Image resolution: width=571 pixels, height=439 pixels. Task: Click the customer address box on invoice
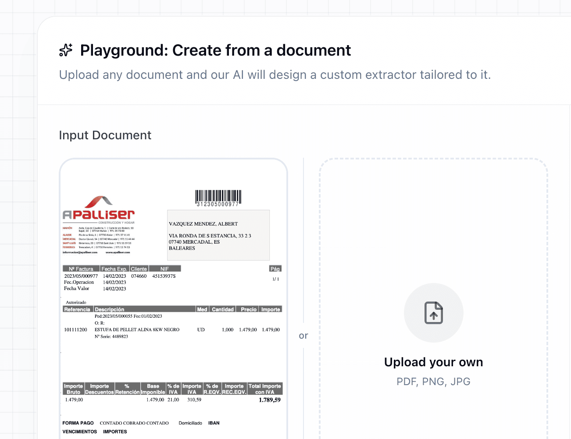coord(218,235)
